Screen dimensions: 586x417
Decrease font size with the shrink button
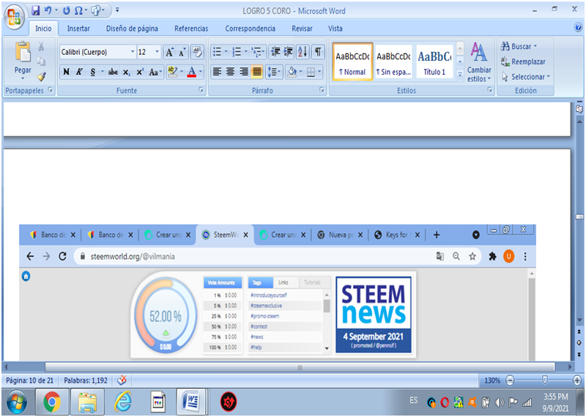point(182,52)
